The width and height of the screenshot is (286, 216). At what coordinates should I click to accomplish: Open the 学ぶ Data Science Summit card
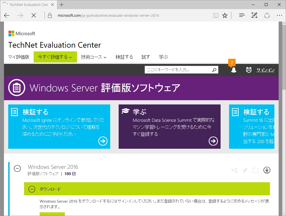(x=169, y=127)
